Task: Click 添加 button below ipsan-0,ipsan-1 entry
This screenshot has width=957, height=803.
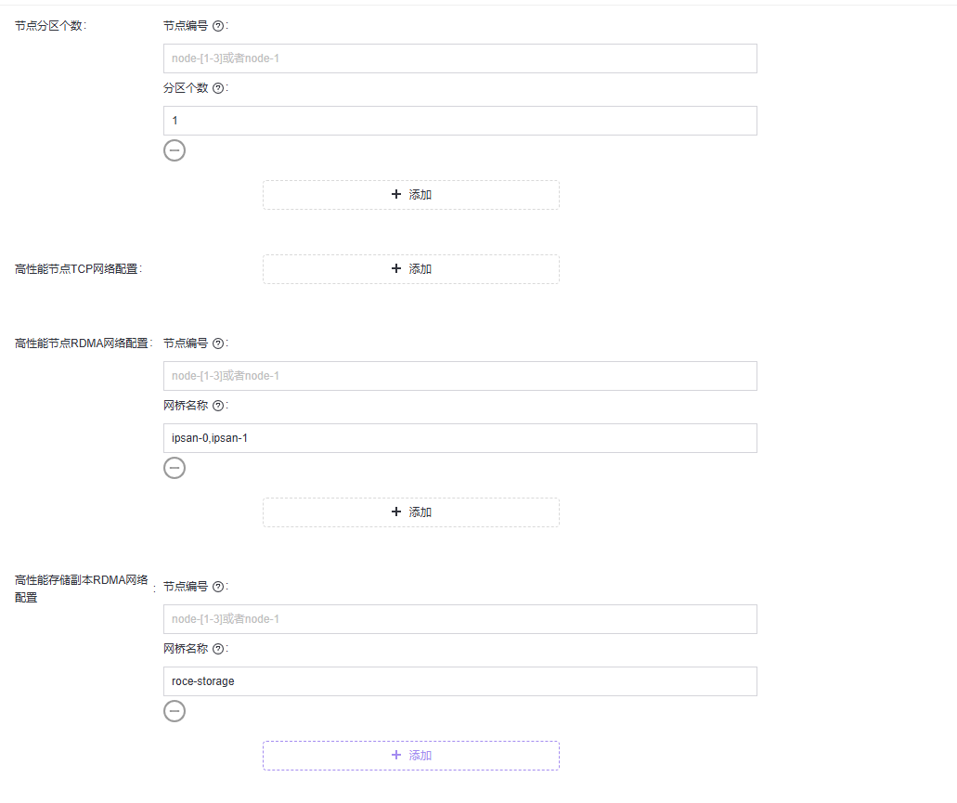Action: click(411, 512)
